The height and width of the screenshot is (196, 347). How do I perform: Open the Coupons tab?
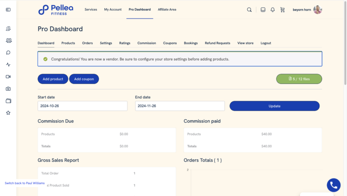point(170,43)
